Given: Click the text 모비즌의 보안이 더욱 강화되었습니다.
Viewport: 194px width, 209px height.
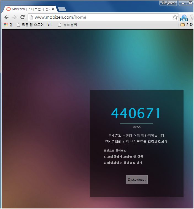Looking at the screenshot, I should [137, 136].
